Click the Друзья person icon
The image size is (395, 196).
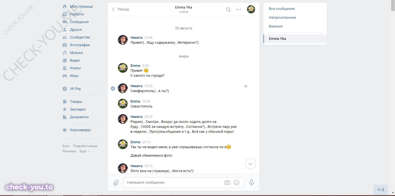65,29
